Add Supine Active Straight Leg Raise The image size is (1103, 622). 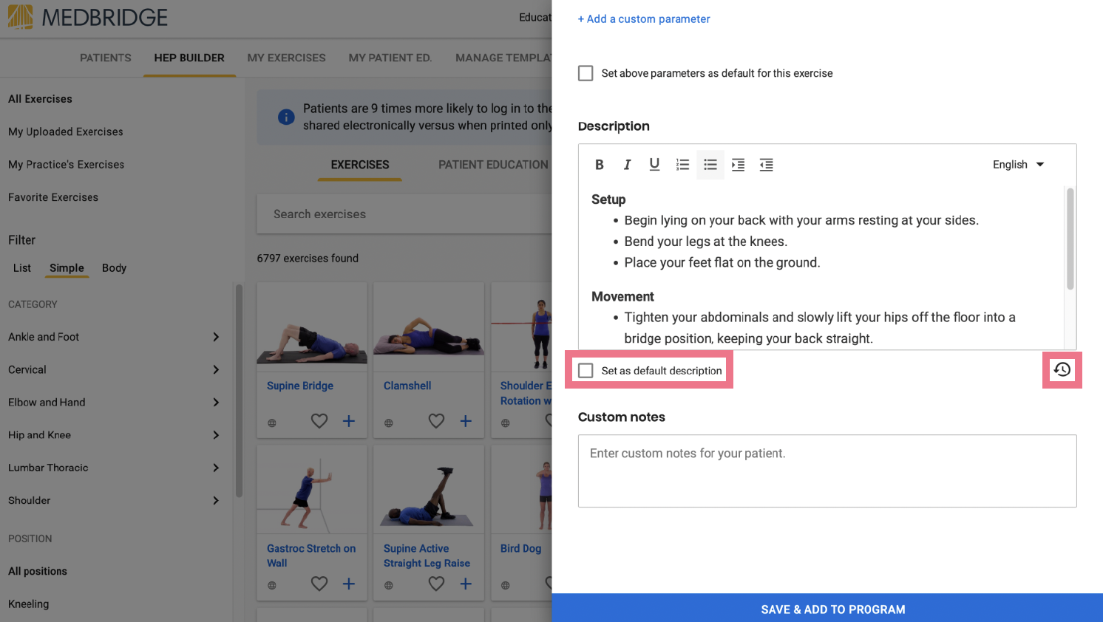click(466, 584)
